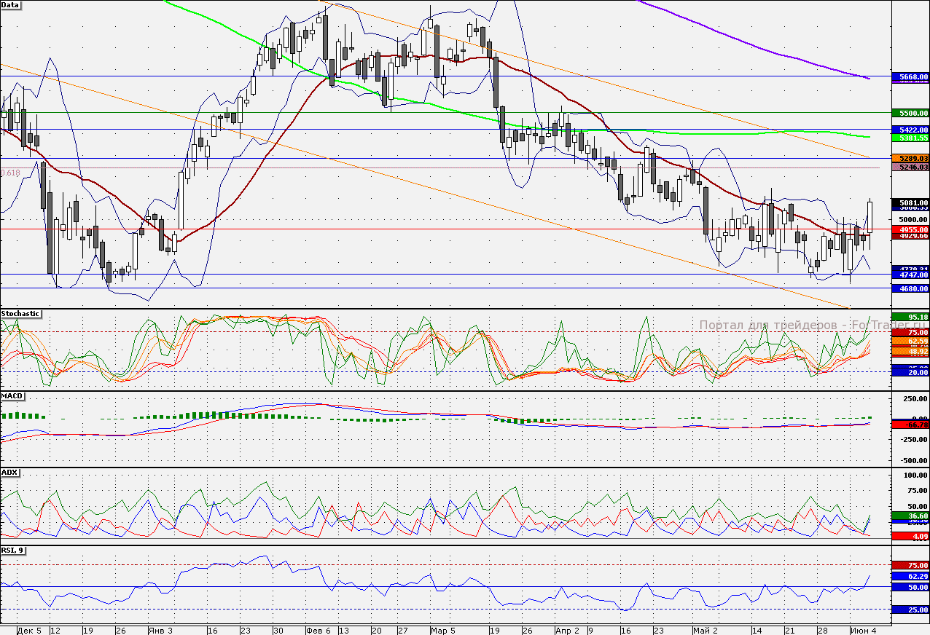The height and width of the screenshot is (635, 930).
Task: Click the 0.618 Fibonacci level label
Action: [x=11, y=173]
